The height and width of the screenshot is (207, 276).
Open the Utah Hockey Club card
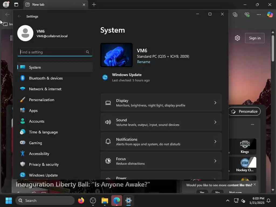coord(245,165)
